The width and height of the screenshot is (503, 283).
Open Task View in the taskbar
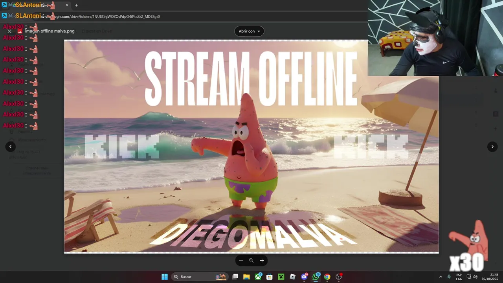[x=235, y=277]
